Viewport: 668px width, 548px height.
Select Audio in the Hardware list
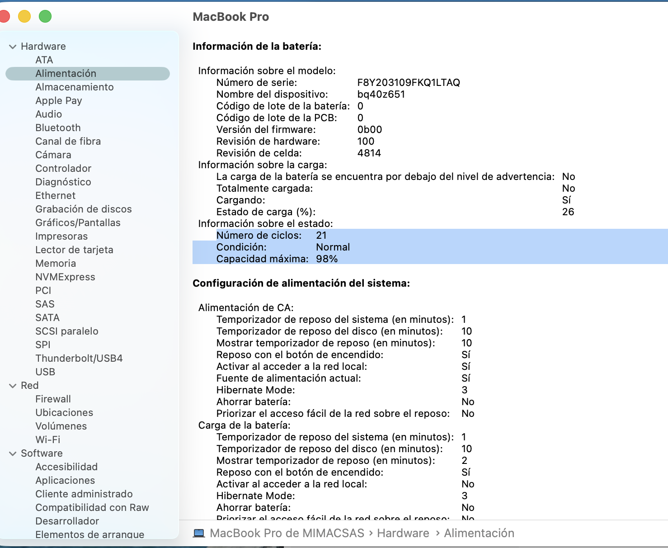click(49, 114)
